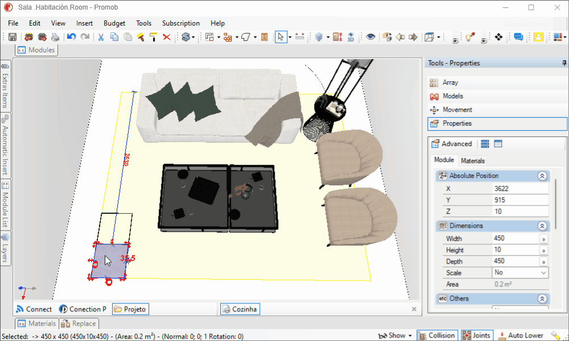Image resolution: width=569 pixels, height=341 pixels.
Task: Click the eye visibility icon in toolbar
Action: coord(370,37)
